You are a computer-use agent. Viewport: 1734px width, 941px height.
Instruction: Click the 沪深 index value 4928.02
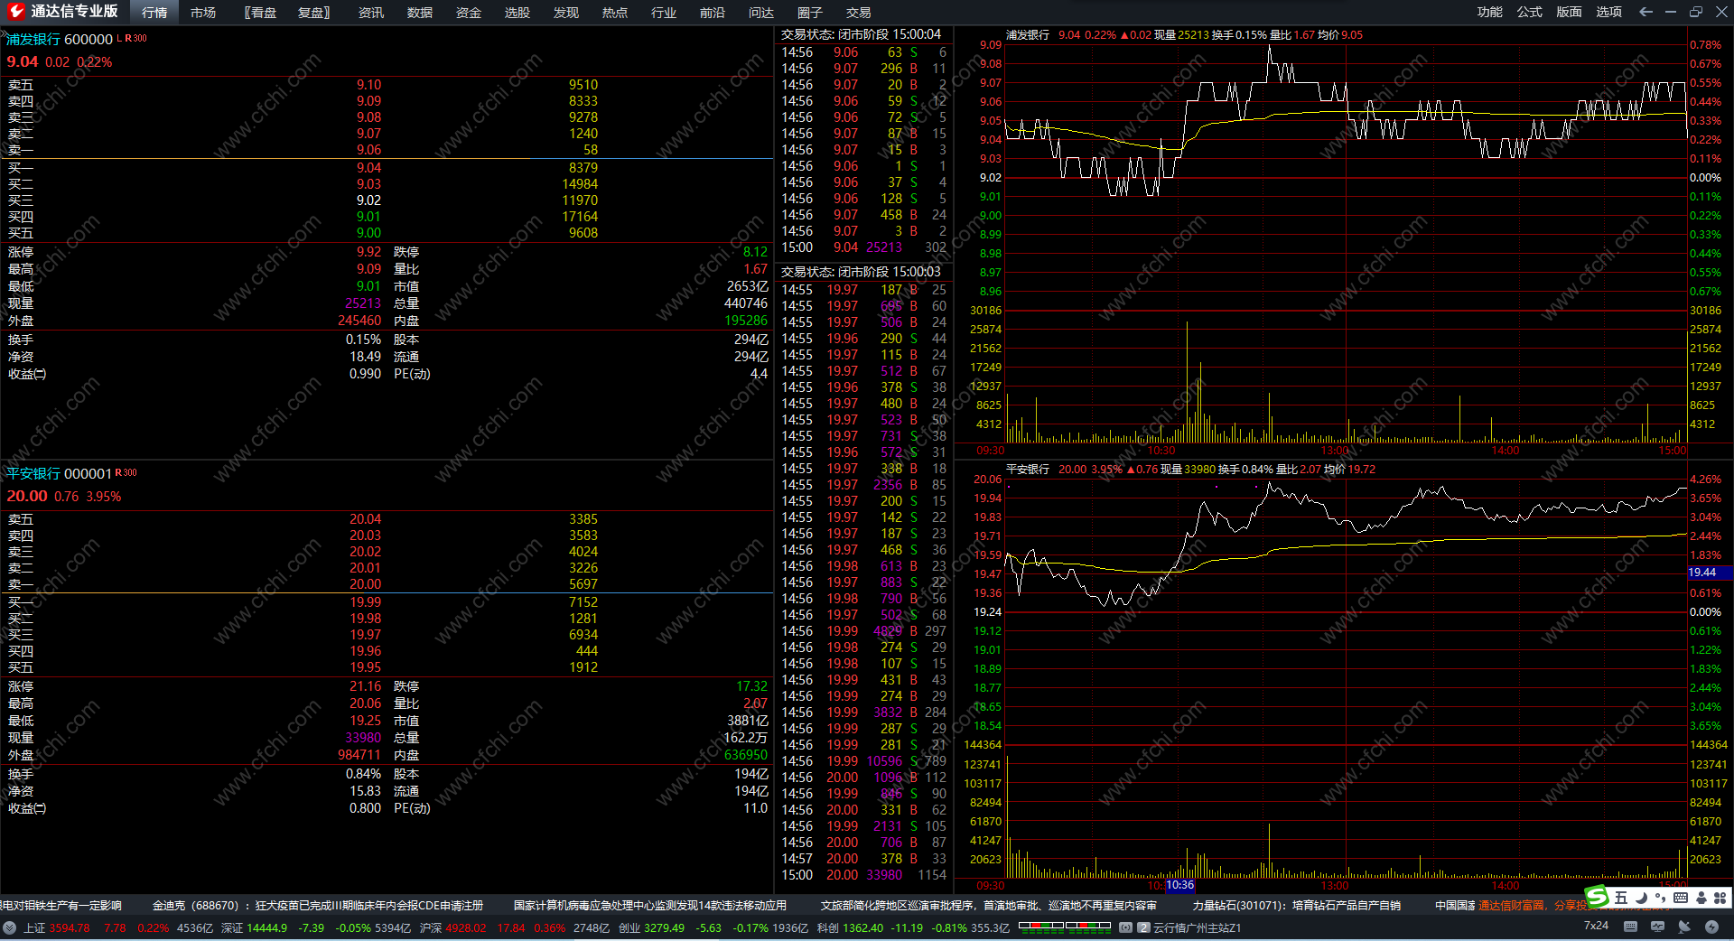pyautogui.click(x=465, y=927)
